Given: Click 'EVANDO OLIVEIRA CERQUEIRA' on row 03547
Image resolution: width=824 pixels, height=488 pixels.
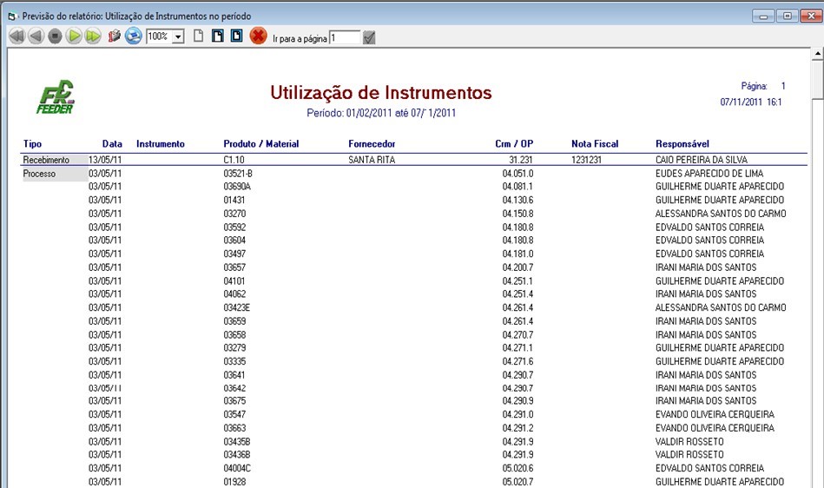Looking at the screenshot, I should (715, 414).
